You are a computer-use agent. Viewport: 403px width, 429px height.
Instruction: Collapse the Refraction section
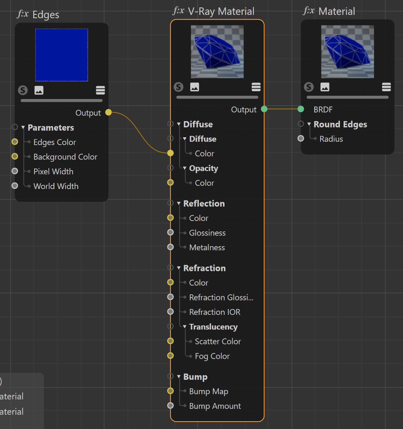pos(179,268)
